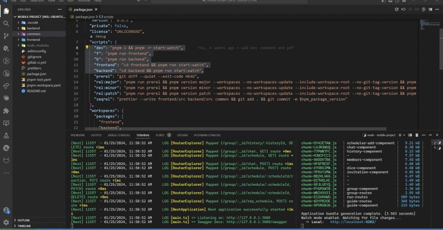The width and height of the screenshot is (443, 230).
Task: Open package.json in the explorer tree
Action: (36, 74)
